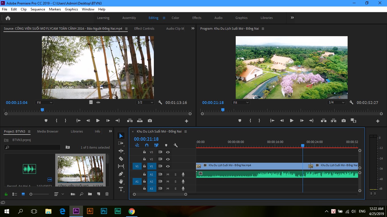This screenshot has height=217, width=387.
Task: Select the Slip tool
Action: (121, 166)
